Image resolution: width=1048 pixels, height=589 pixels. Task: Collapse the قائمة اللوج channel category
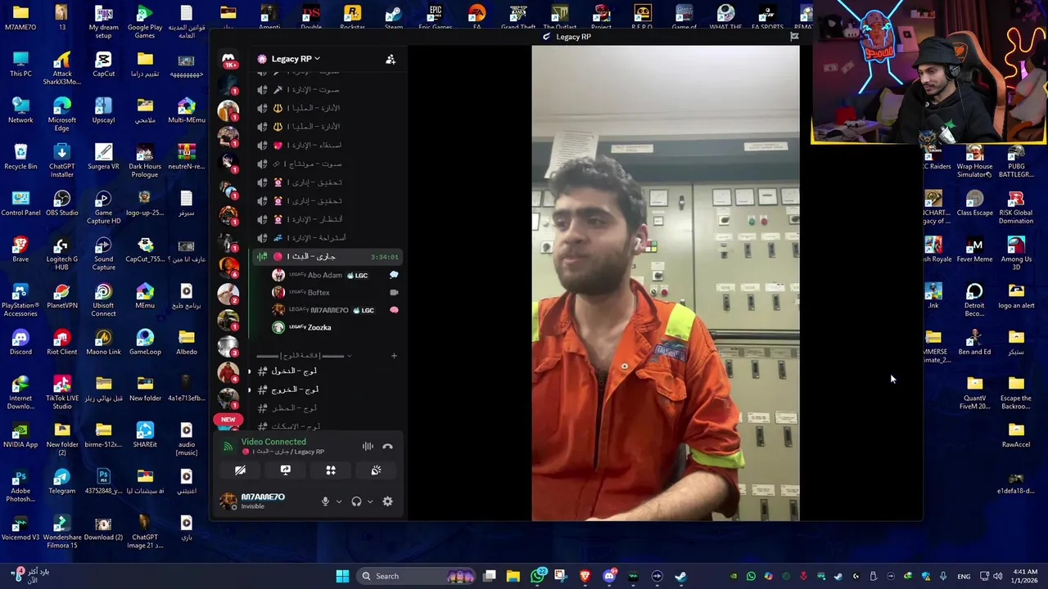[x=304, y=356]
